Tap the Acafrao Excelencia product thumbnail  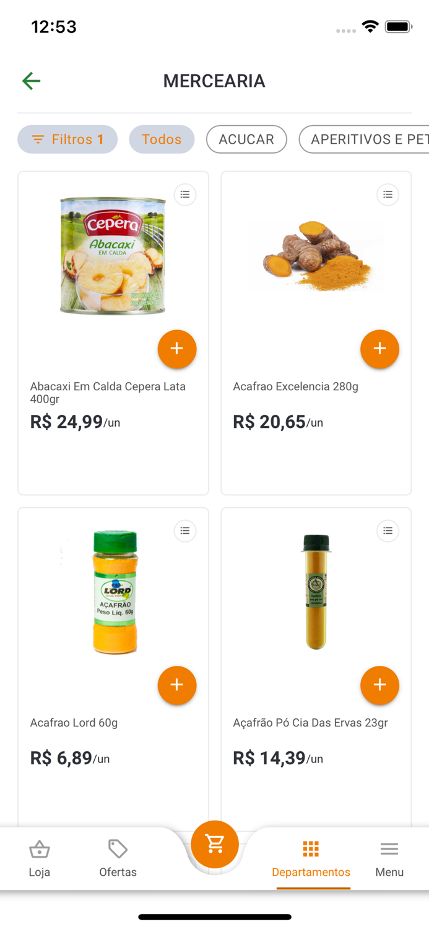coord(316,256)
